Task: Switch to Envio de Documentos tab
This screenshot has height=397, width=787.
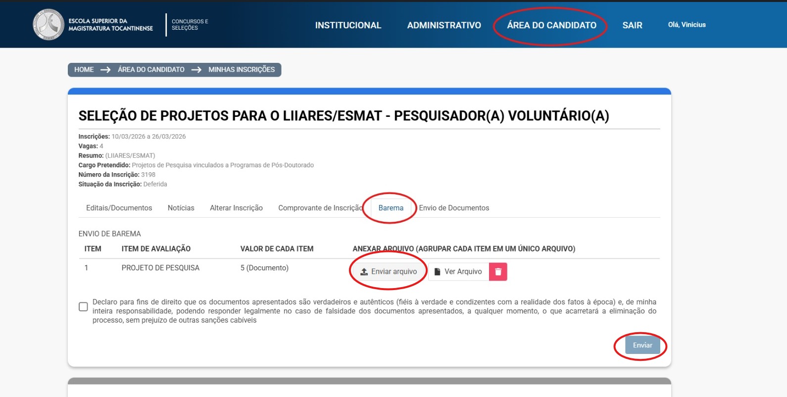Action: point(454,208)
